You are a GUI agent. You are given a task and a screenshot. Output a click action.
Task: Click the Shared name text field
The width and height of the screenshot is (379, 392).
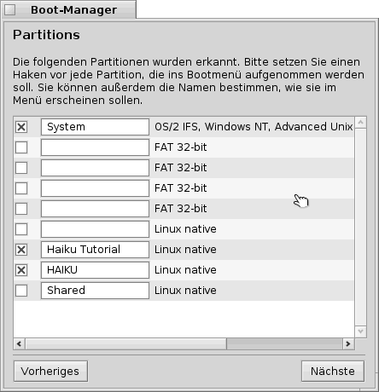[x=95, y=291]
